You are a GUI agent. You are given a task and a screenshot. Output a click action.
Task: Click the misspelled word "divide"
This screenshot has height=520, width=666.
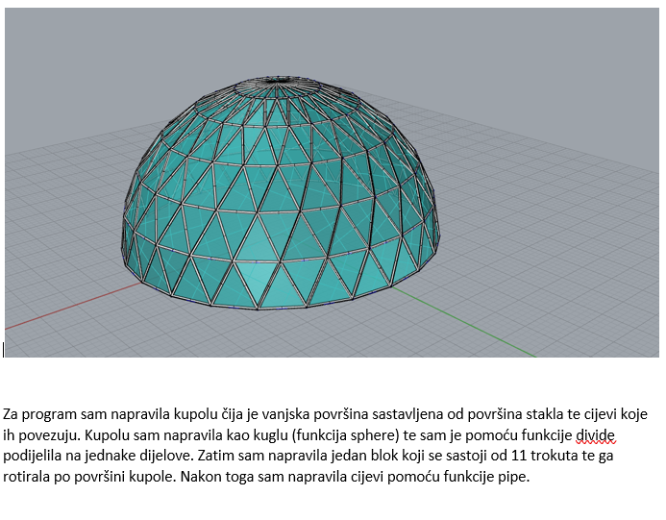pyautogui.click(x=595, y=435)
